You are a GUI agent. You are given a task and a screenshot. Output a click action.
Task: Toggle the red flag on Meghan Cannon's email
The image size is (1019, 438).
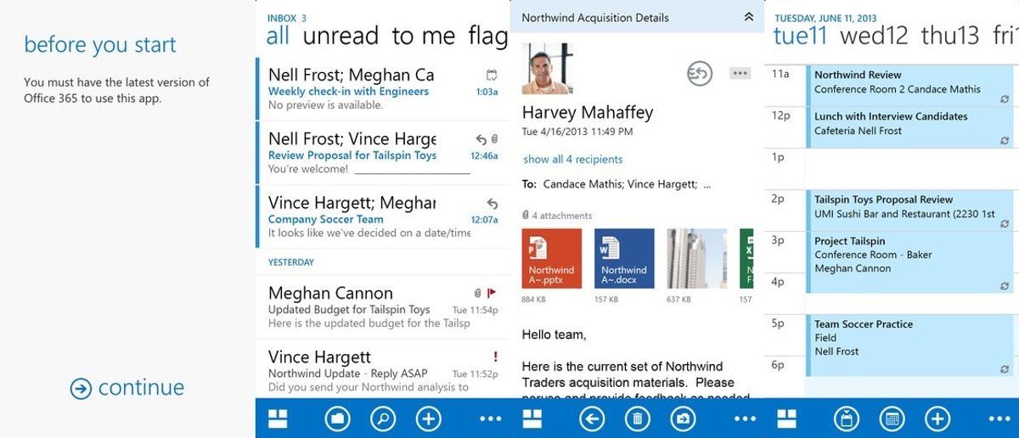[x=492, y=293]
